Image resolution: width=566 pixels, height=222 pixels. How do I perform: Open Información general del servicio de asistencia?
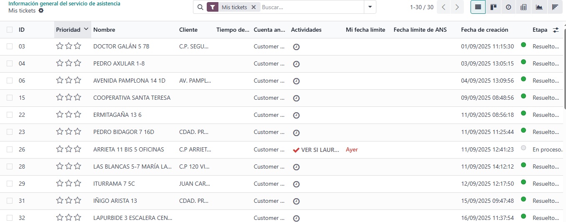click(x=64, y=3)
